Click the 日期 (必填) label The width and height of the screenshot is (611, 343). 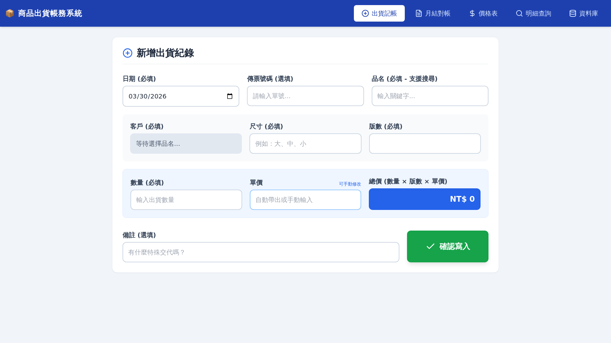click(x=139, y=79)
